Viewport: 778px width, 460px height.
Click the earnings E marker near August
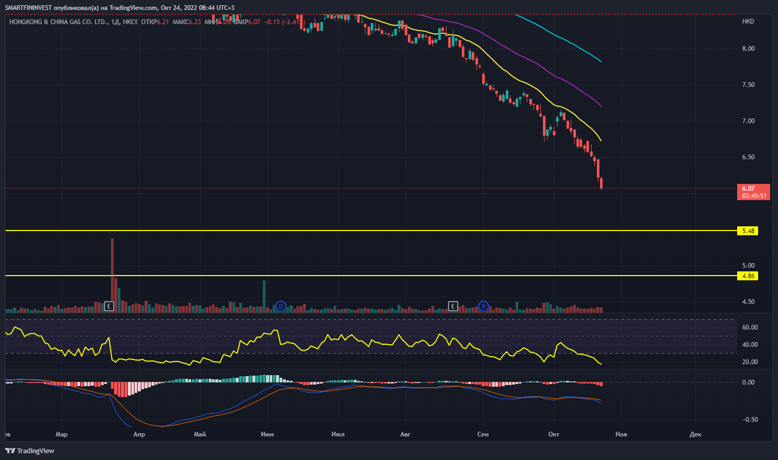[453, 306]
